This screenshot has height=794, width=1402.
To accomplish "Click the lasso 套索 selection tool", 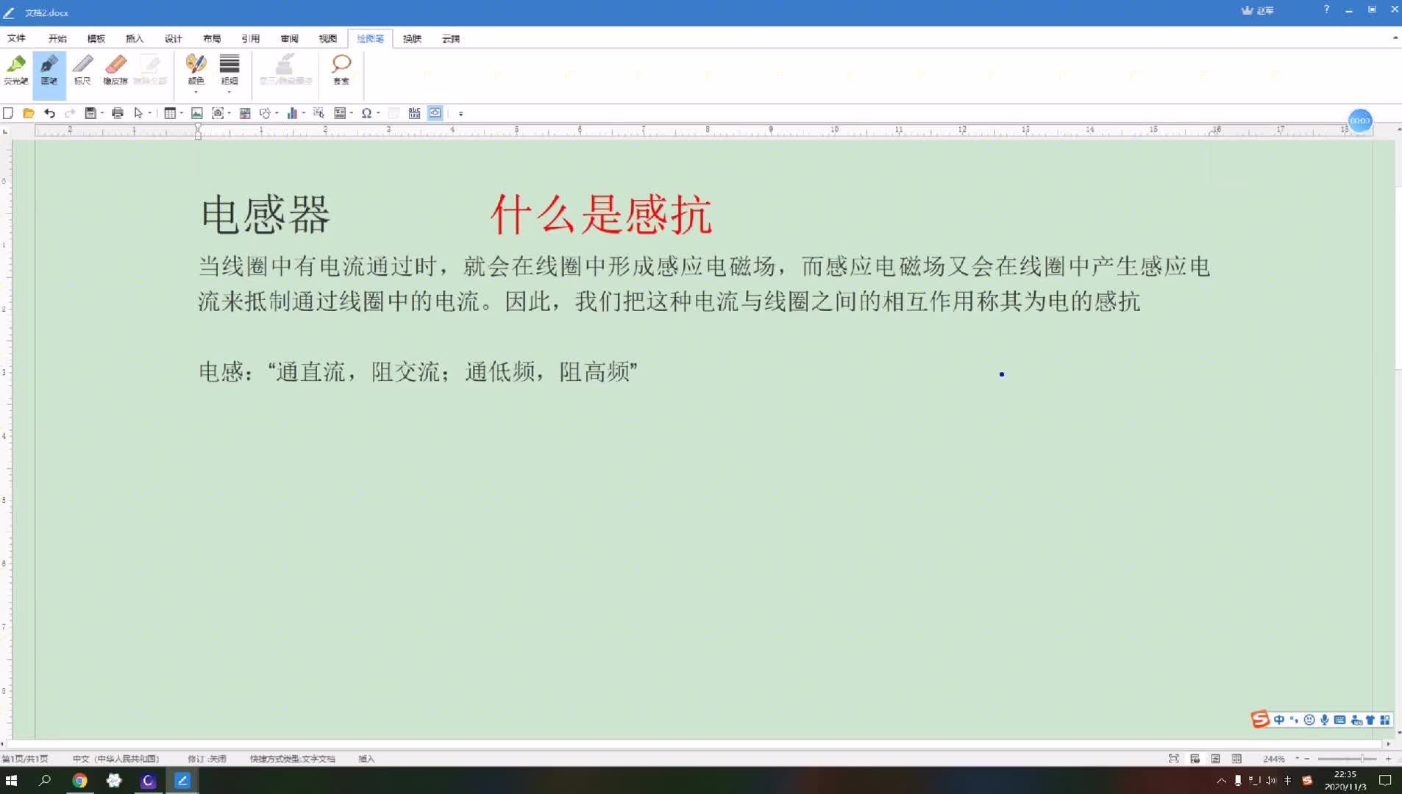I will 341,71.
